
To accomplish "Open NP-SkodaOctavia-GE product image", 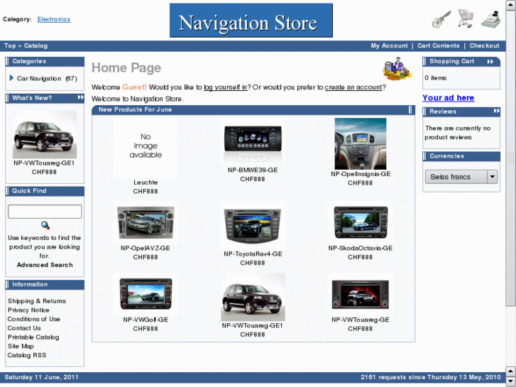I will tap(361, 222).
